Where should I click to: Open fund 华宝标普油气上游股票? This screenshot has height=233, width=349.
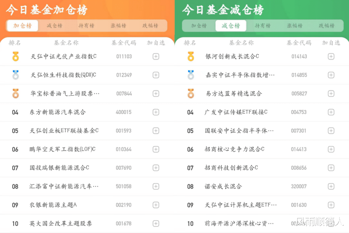coord(65,94)
